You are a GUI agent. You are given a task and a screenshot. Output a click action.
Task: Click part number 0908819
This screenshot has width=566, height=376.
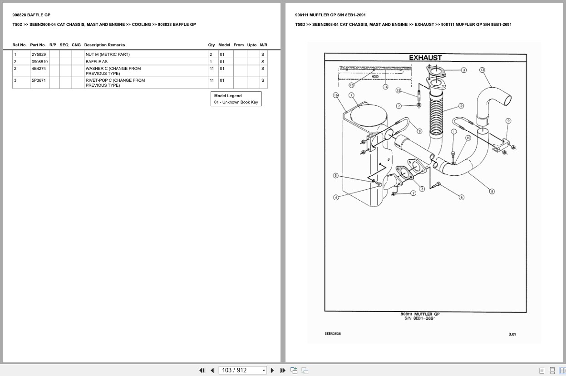click(x=39, y=61)
